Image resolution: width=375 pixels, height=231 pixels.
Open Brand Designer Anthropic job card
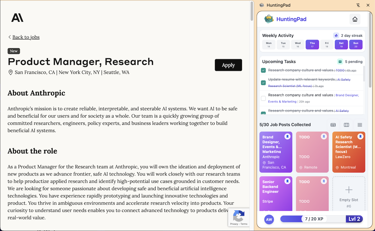[276, 152]
